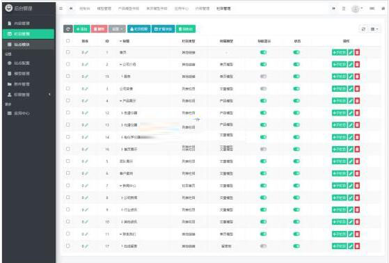Click the blue columns-icon button in toolbar
389x263 pixels.
163,29
